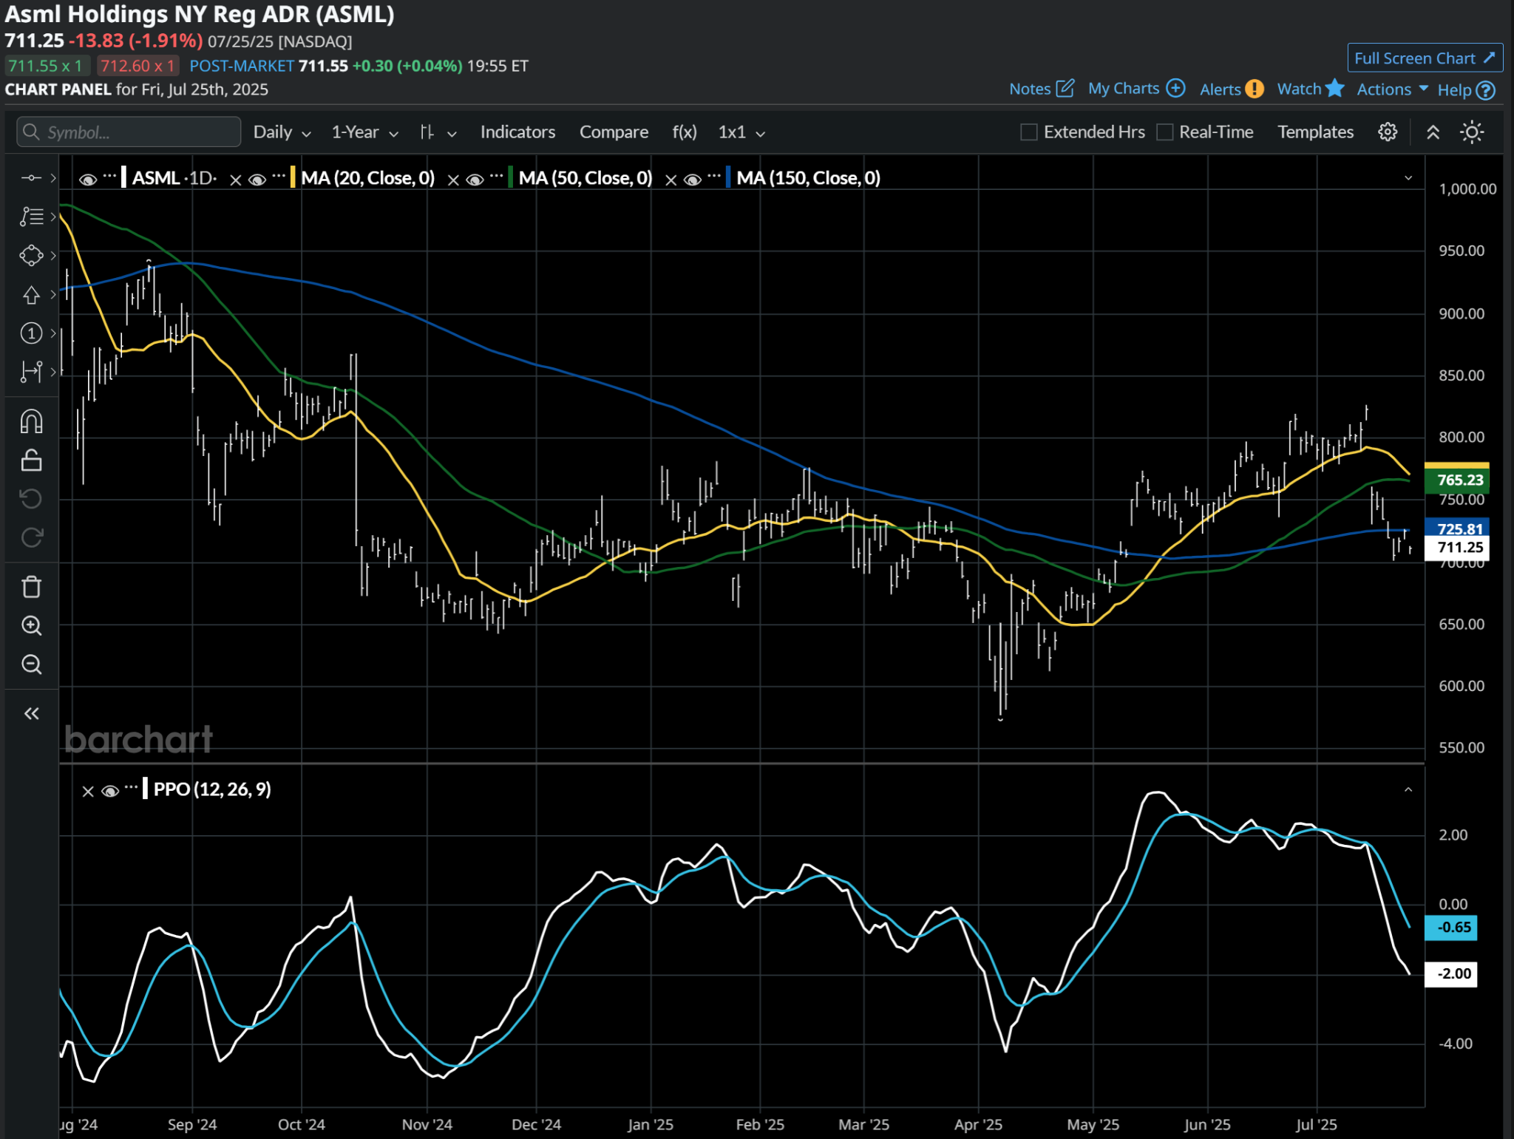
Task: Open options menu for MA (20, Close, 0)
Action: pos(279,177)
